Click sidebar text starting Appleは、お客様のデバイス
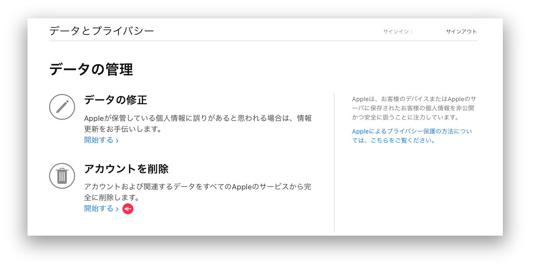Image resolution: width=533 pixels, height=264 pixels. point(413,108)
